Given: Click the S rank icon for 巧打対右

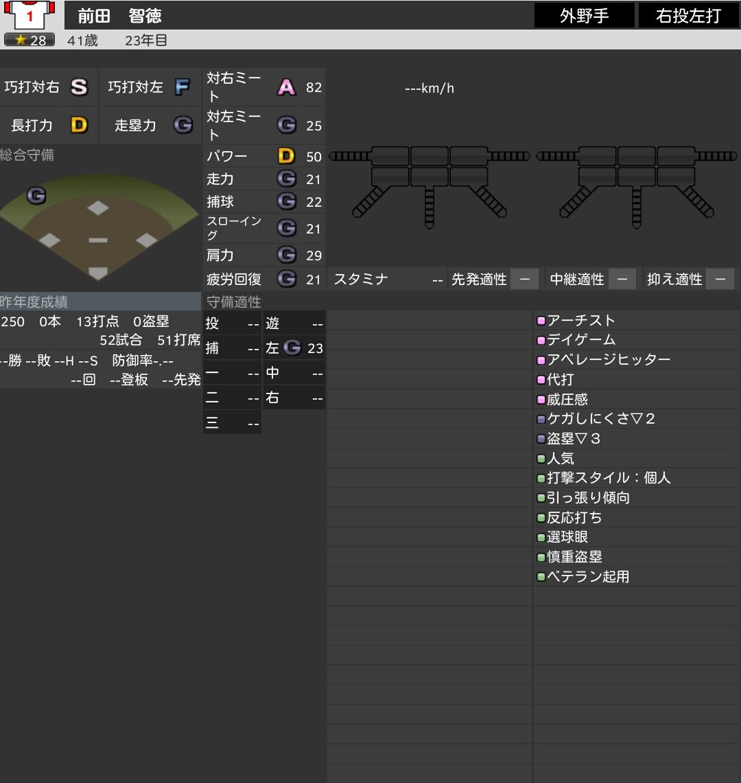Looking at the screenshot, I should pos(79,87).
